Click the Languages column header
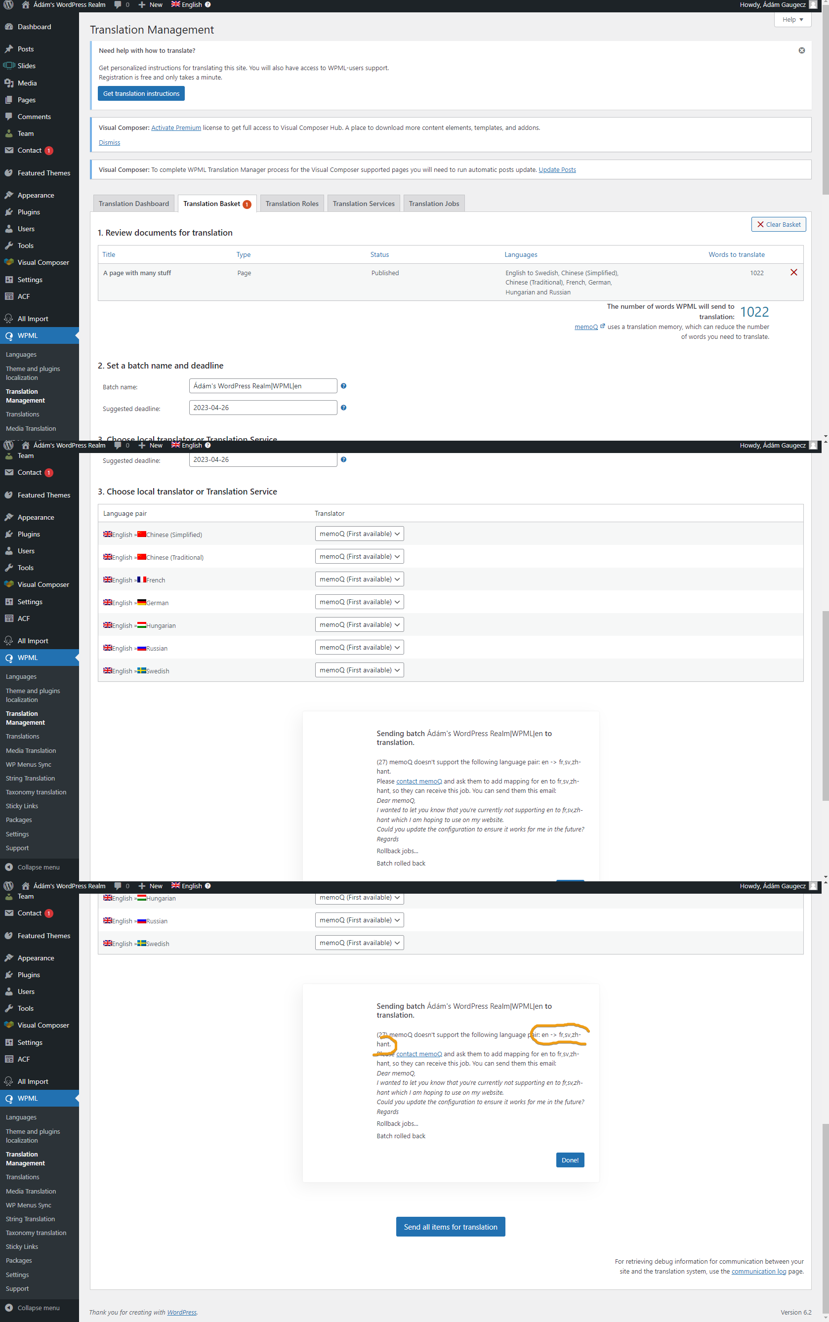829x1322 pixels. (x=521, y=255)
